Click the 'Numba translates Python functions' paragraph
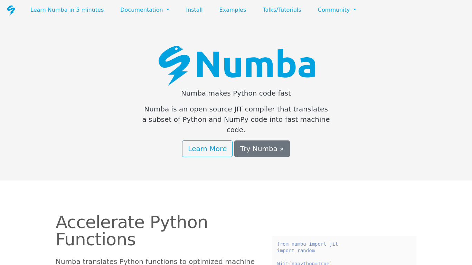Viewport: 472px width, 265px height. click(x=155, y=262)
